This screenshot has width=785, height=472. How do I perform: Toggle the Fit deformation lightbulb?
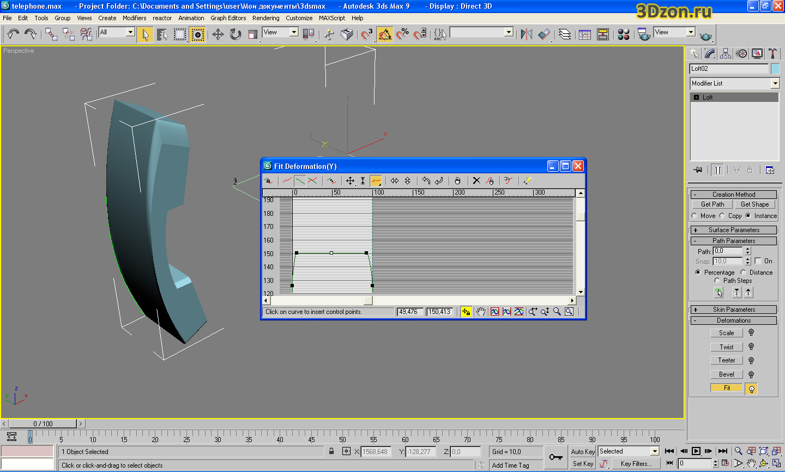pos(751,389)
